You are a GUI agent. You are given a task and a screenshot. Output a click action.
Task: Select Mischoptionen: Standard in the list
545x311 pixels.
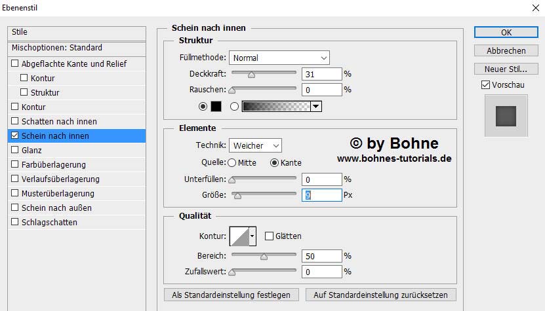57,48
